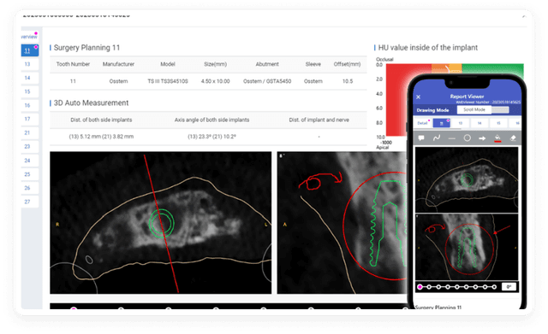The image size is (548, 334).
Task: Click the '3D Auto Measurement' heading
Action: click(91, 103)
